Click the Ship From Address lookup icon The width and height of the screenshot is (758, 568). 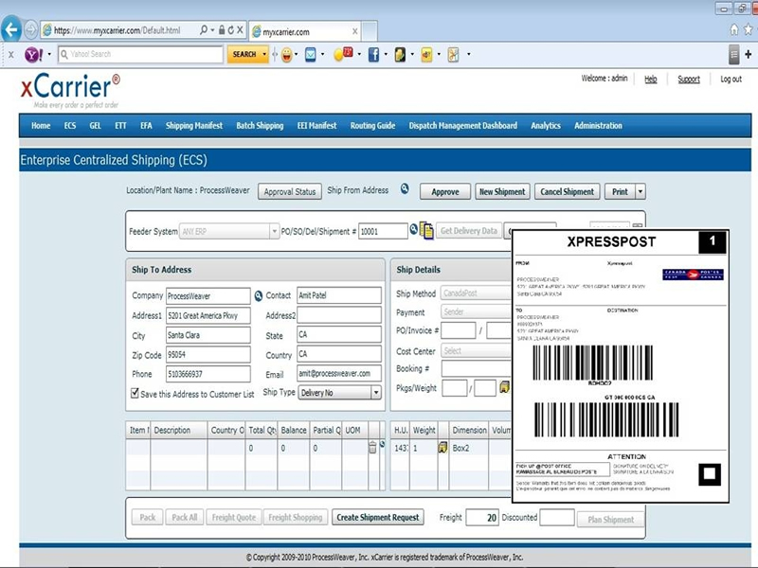(405, 188)
